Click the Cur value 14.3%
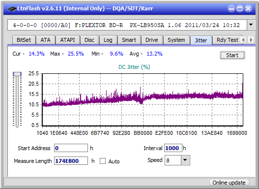 point(37,54)
